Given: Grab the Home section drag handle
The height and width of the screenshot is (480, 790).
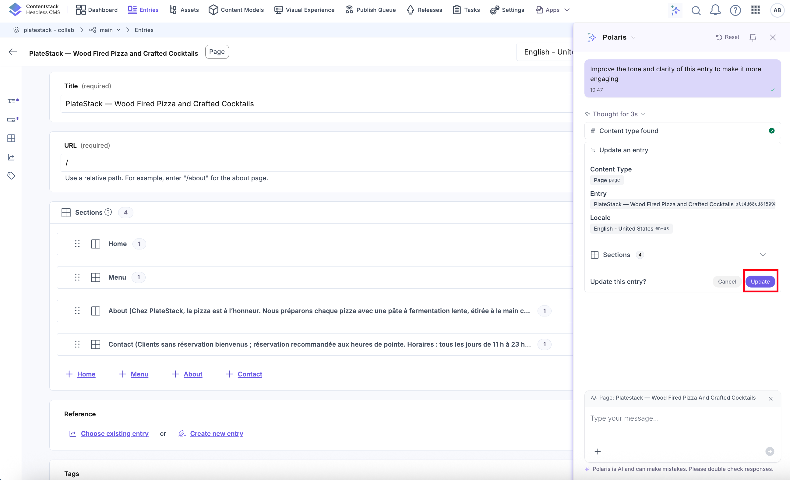Looking at the screenshot, I should pos(77,244).
